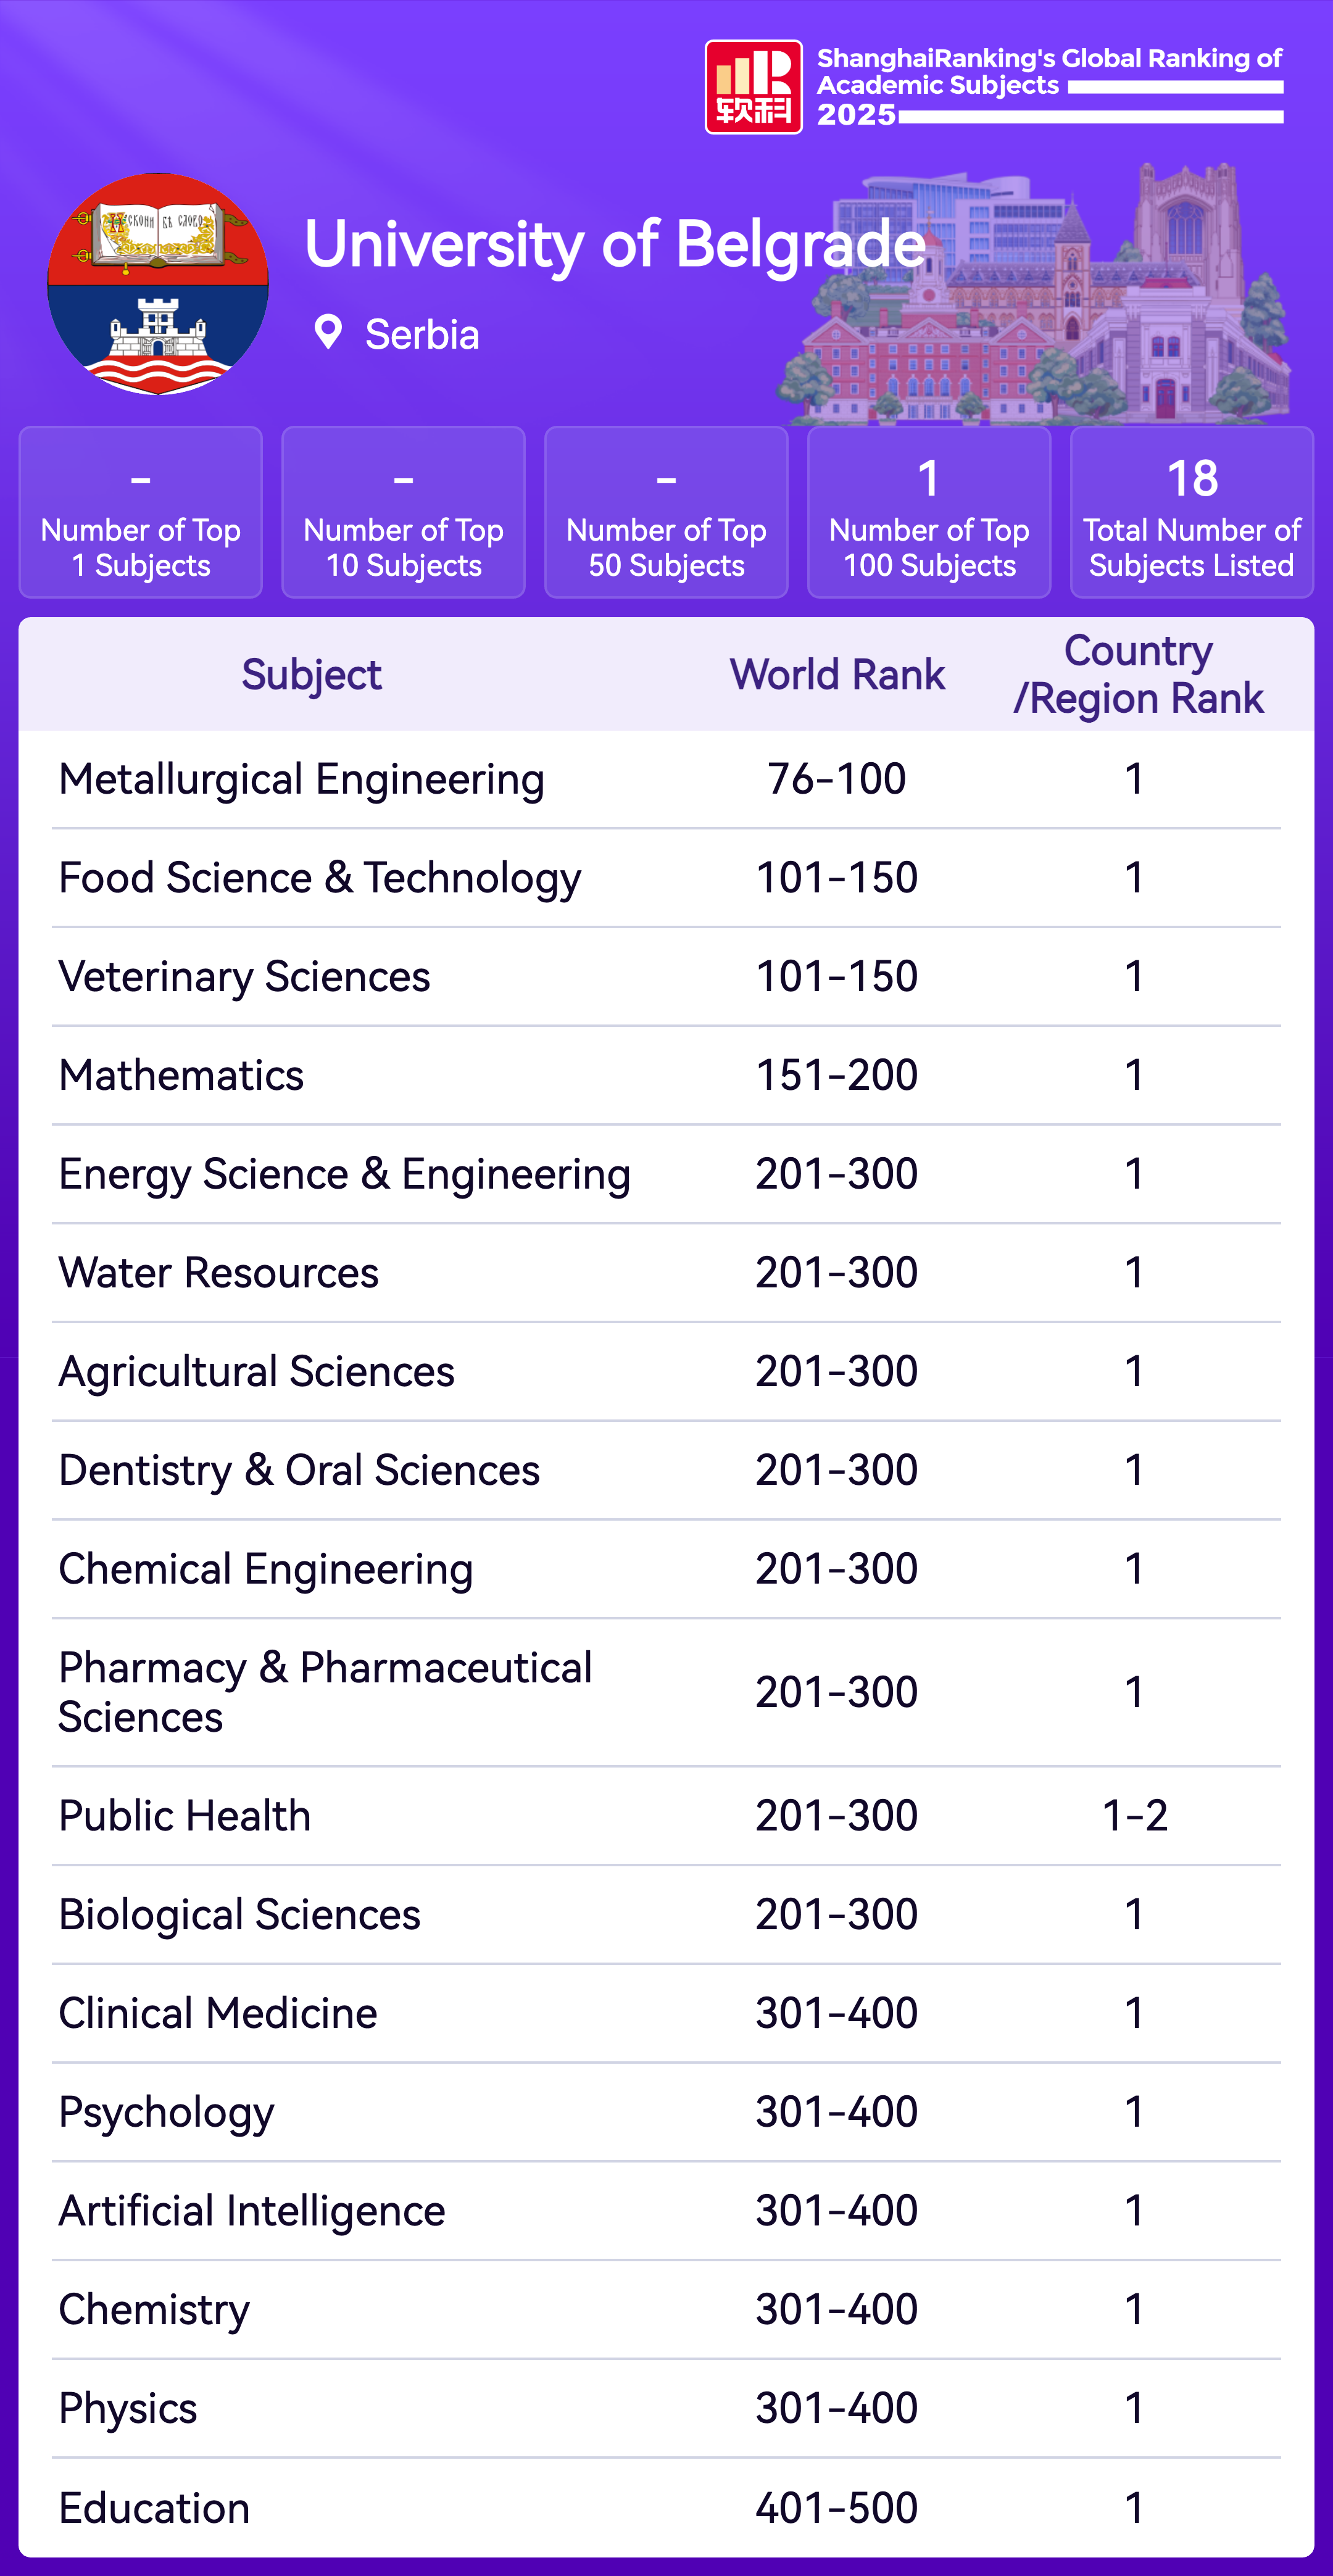Click the Subject column header
Viewport: 1333px width, 2576px height.
(311, 675)
